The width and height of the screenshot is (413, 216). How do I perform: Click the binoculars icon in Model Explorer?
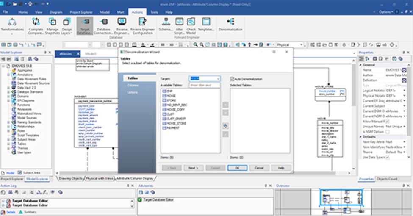pyautogui.click(x=30, y=59)
